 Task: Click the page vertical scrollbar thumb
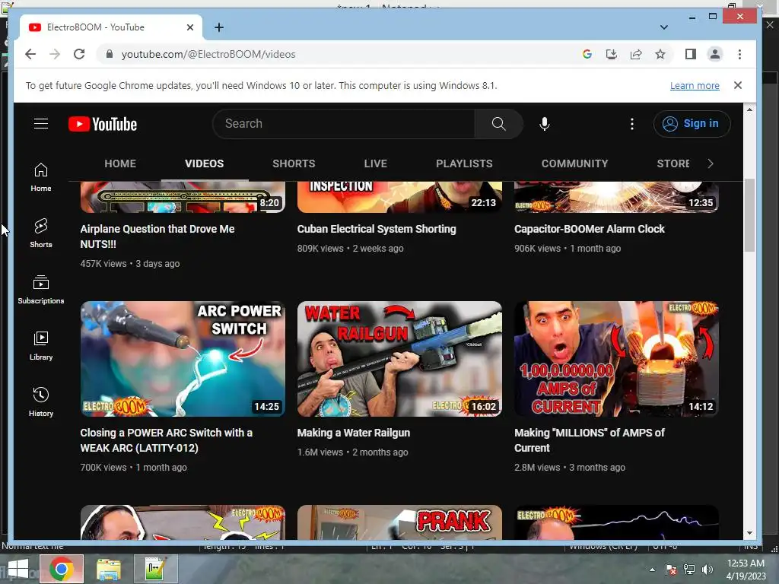(x=749, y=214)
